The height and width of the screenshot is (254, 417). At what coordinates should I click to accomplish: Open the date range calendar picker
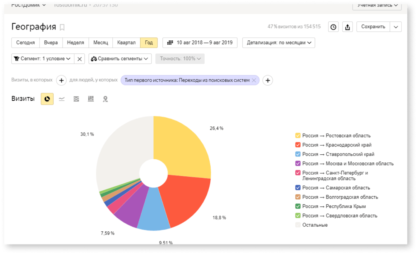tap(200, 43)
